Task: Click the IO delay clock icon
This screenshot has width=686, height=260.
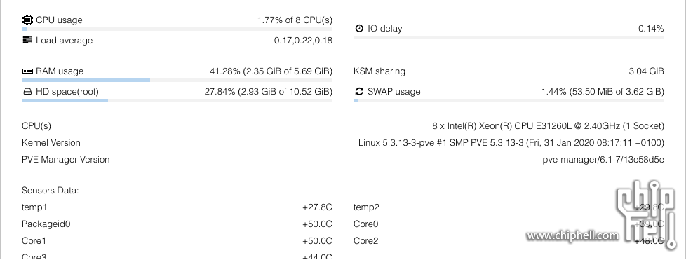Action: point(359,29)
